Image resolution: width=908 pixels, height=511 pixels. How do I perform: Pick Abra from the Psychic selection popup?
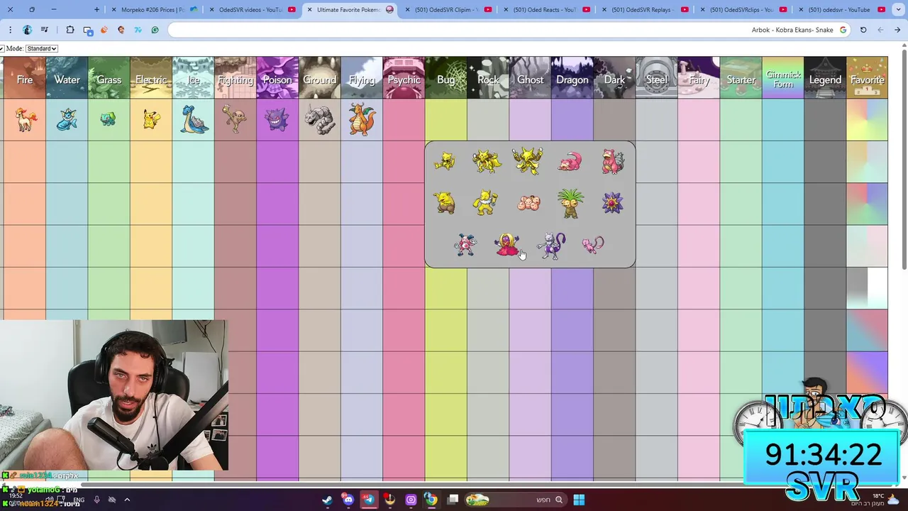tap(445, 161)
